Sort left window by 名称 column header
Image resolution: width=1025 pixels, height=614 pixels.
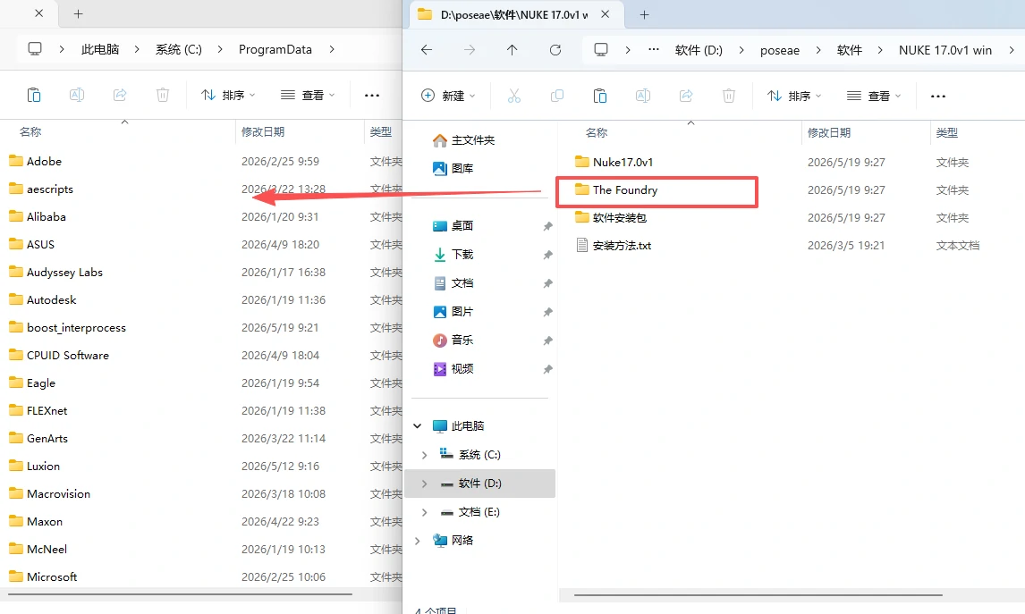(x=30, y=132)
